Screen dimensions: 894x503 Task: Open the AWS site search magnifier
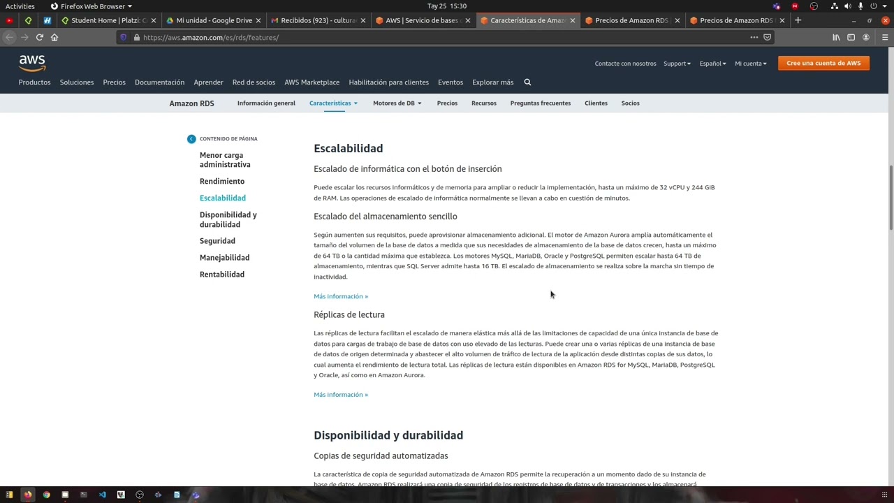(x=527, y=82)
